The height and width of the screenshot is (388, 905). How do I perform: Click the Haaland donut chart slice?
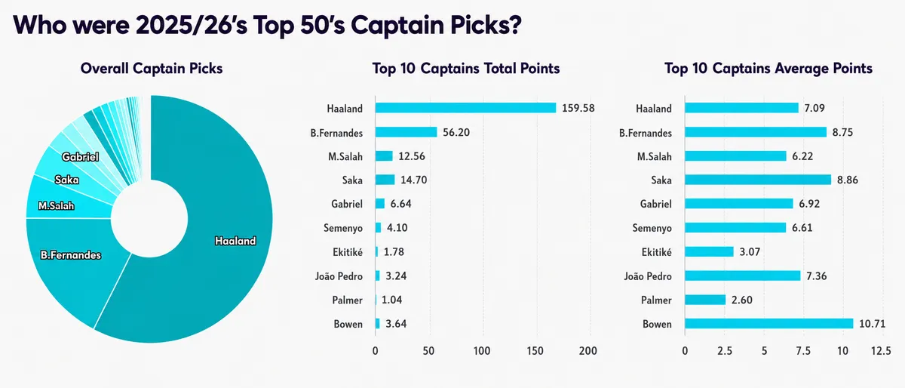pyautogui.click(x=226, y=249)
